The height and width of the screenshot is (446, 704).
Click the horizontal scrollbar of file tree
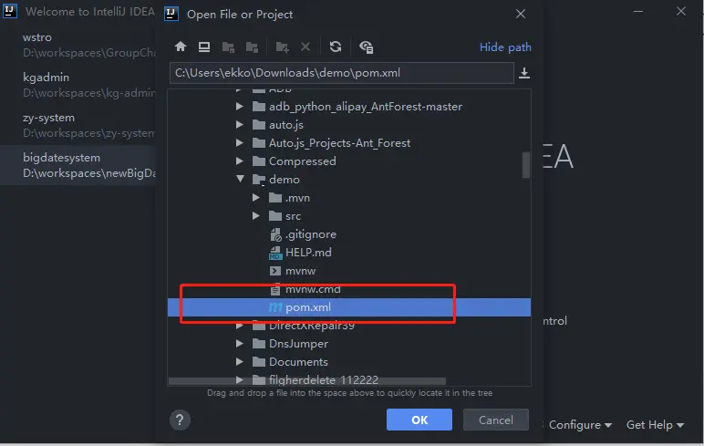click(307, 381)
